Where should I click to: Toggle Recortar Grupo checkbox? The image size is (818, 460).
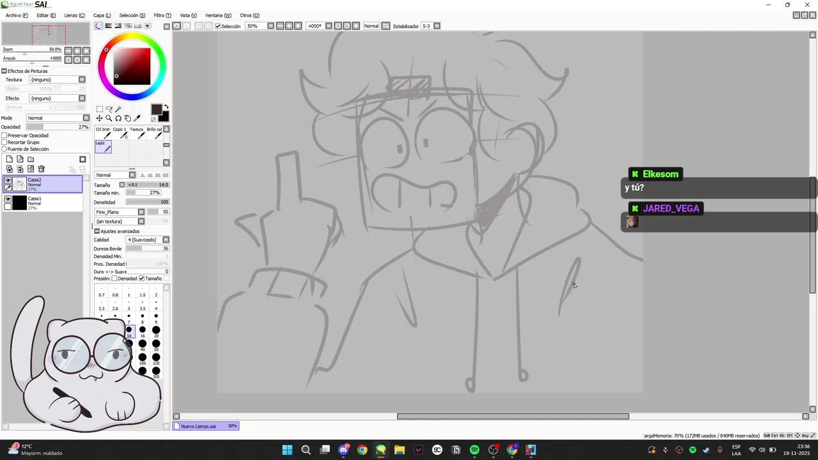tap(4, 142)
